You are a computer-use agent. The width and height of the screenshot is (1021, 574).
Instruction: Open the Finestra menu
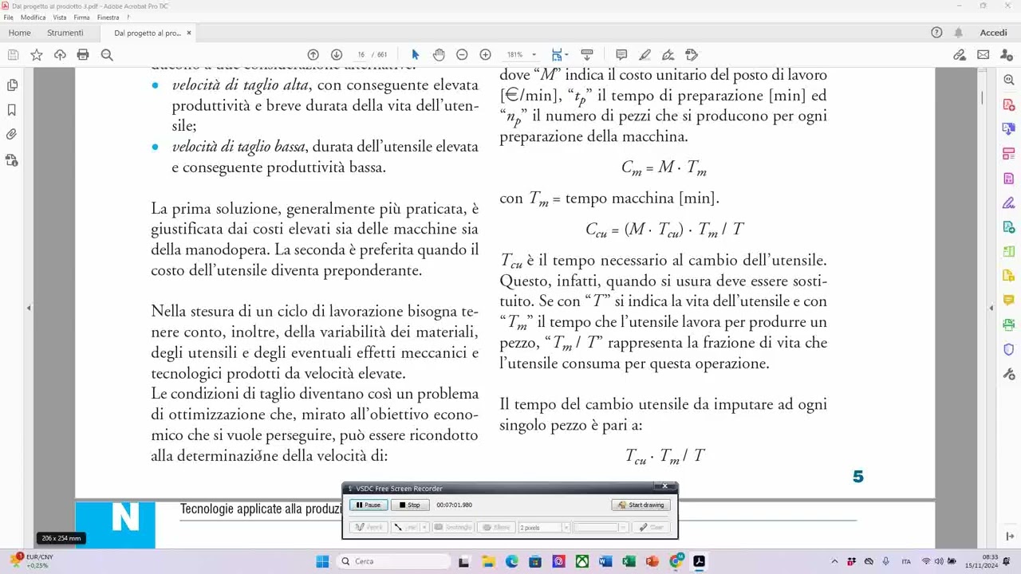pyautogui.click(x=108, y=18)
